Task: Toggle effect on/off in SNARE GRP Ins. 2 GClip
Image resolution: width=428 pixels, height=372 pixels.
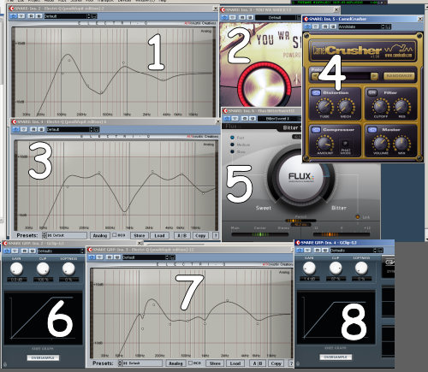Action: point(7,251)
